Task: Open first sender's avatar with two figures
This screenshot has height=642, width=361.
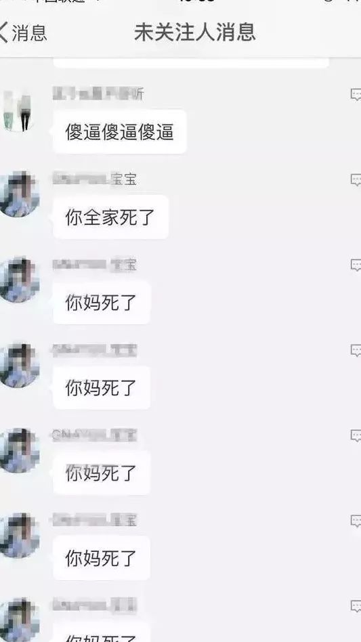Action: (18, 110)
